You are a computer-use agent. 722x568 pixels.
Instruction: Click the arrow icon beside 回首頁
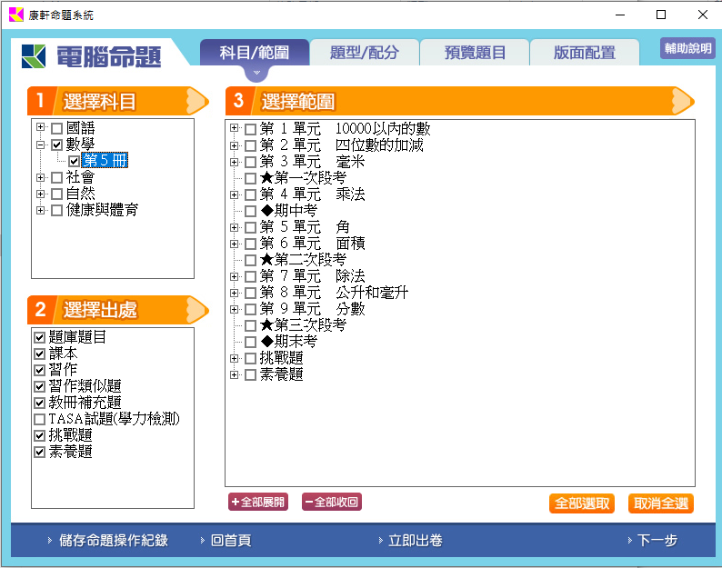pyautogui.click(x=202, y=541)
